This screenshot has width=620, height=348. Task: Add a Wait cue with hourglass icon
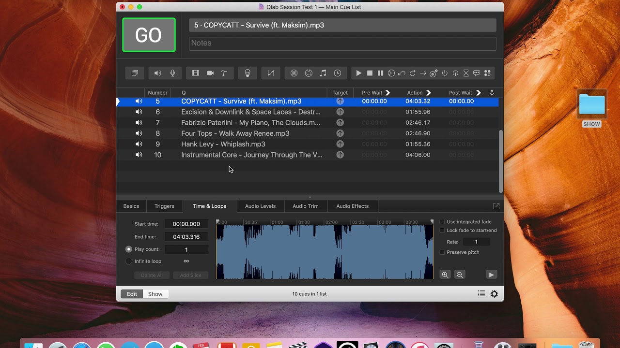tap(466, 73)
